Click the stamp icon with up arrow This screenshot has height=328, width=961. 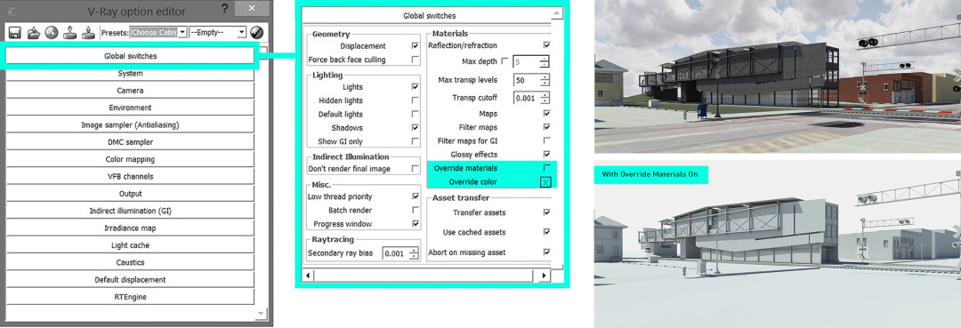88,32
